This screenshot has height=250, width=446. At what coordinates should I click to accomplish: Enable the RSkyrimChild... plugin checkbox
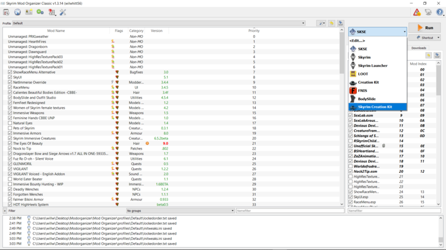(351, 141)
